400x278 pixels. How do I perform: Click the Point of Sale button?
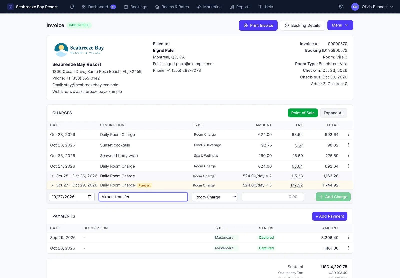(303, 113)
